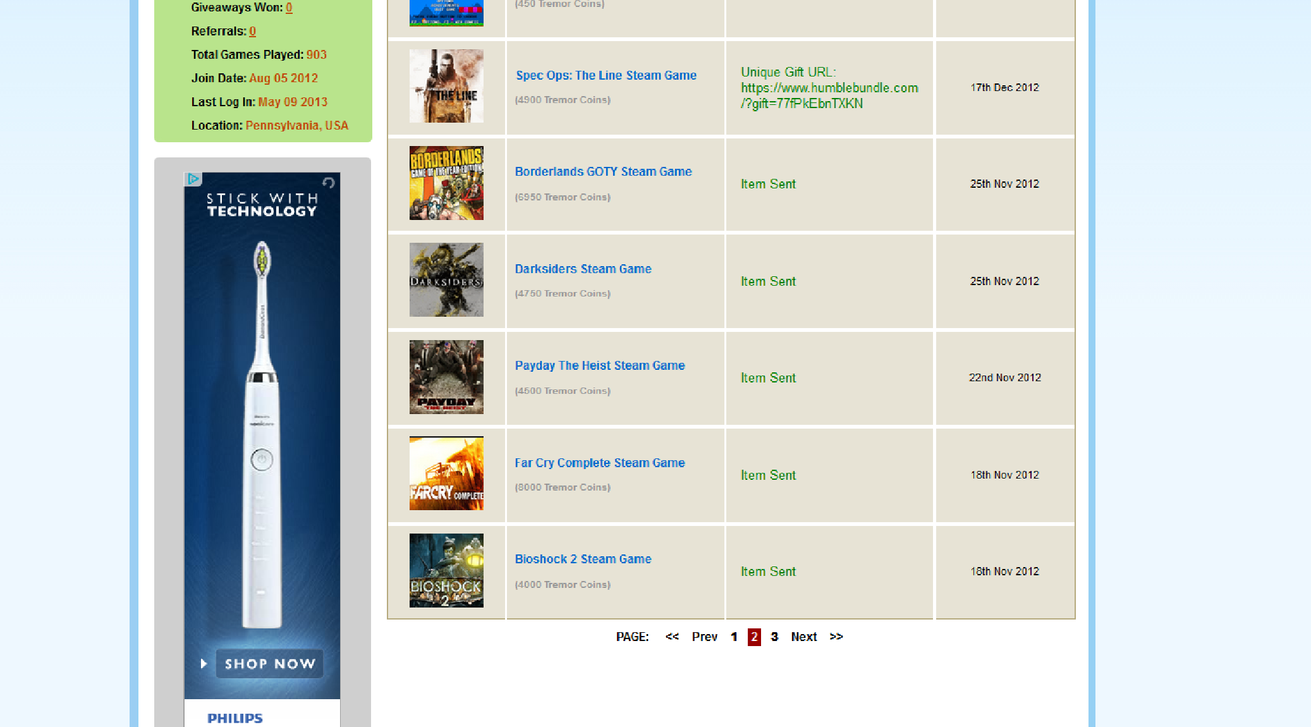Go to Next page
The width and height of the screenshot is (1311, 727).
coord(804,637)
